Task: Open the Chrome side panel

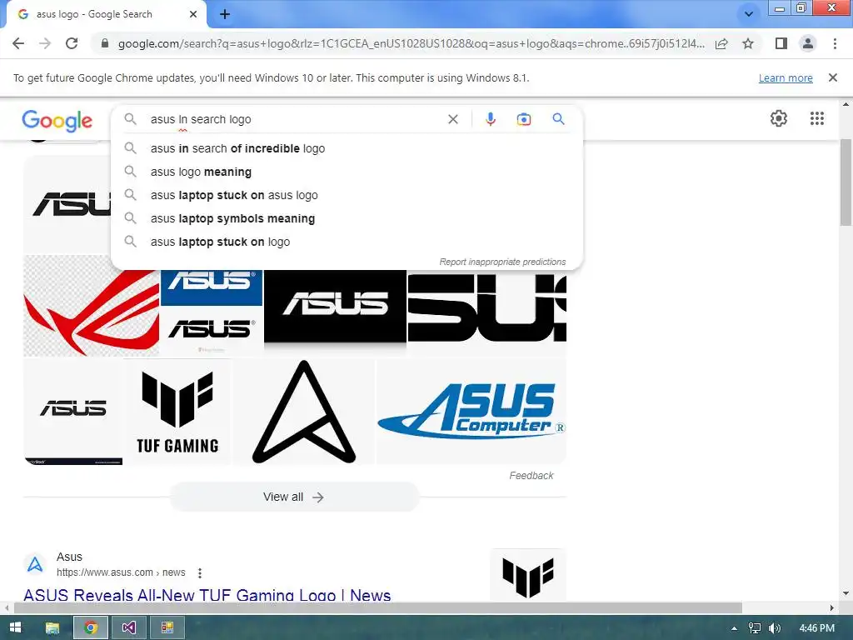Action: click(x=781, y=43)
